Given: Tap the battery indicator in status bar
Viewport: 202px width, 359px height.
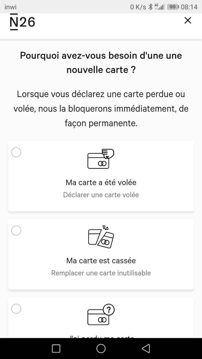Looking at the screenshot, I should click(x=173, y=7).
